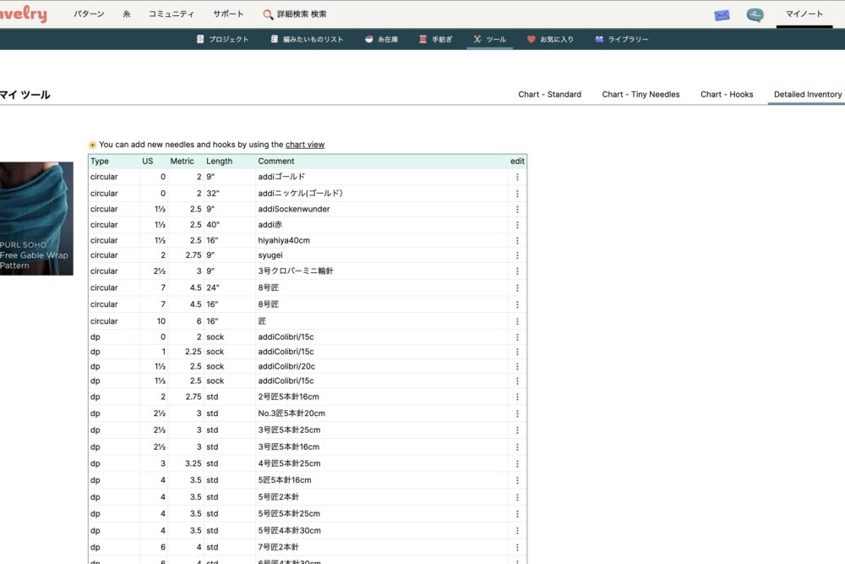Screen dimensions: 845x564
Task: Open the コミュニティ menu
Action: (172, 14)
